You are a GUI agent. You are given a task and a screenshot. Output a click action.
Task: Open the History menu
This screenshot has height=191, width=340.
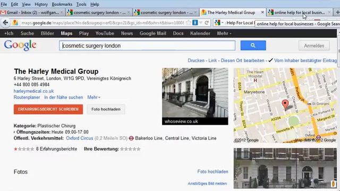[x=41, y=4]
